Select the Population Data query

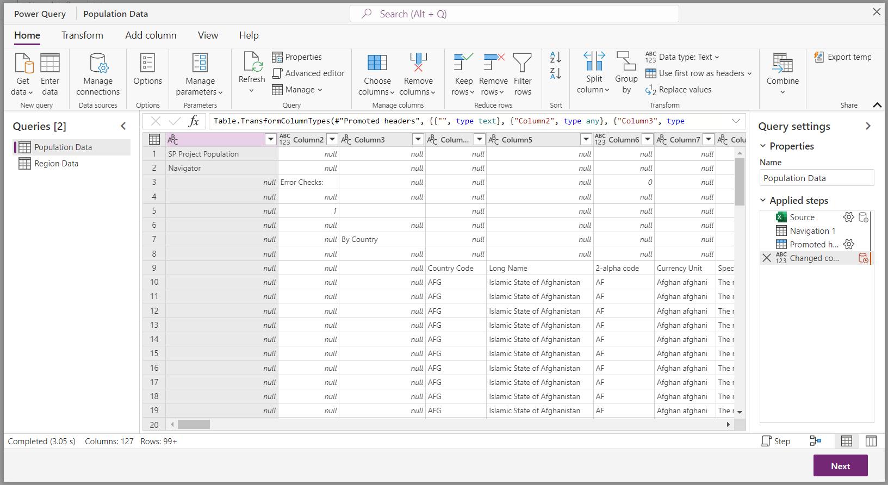tap(71, 147)
